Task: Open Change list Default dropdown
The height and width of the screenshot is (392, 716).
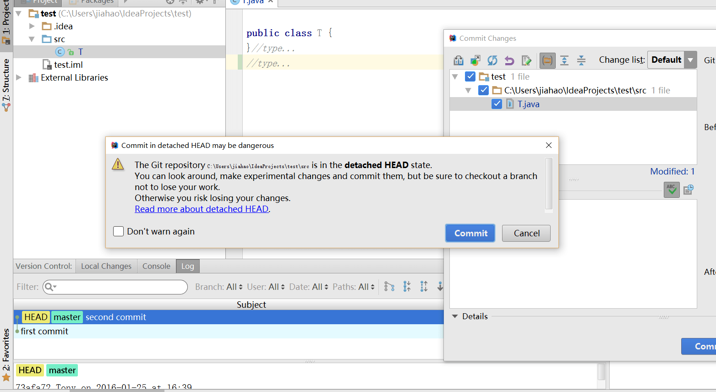Action: click(672, 60)
